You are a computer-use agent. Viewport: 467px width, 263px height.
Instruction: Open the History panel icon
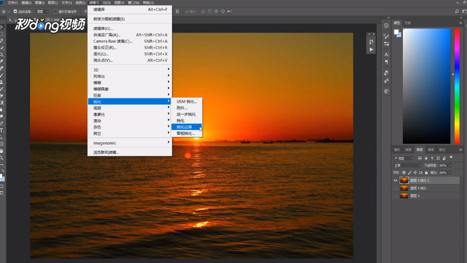click(x=371, y=42)
